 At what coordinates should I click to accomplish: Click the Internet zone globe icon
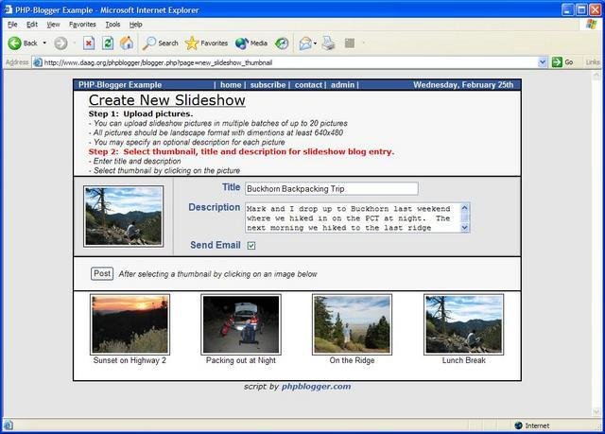click(518, 425)
